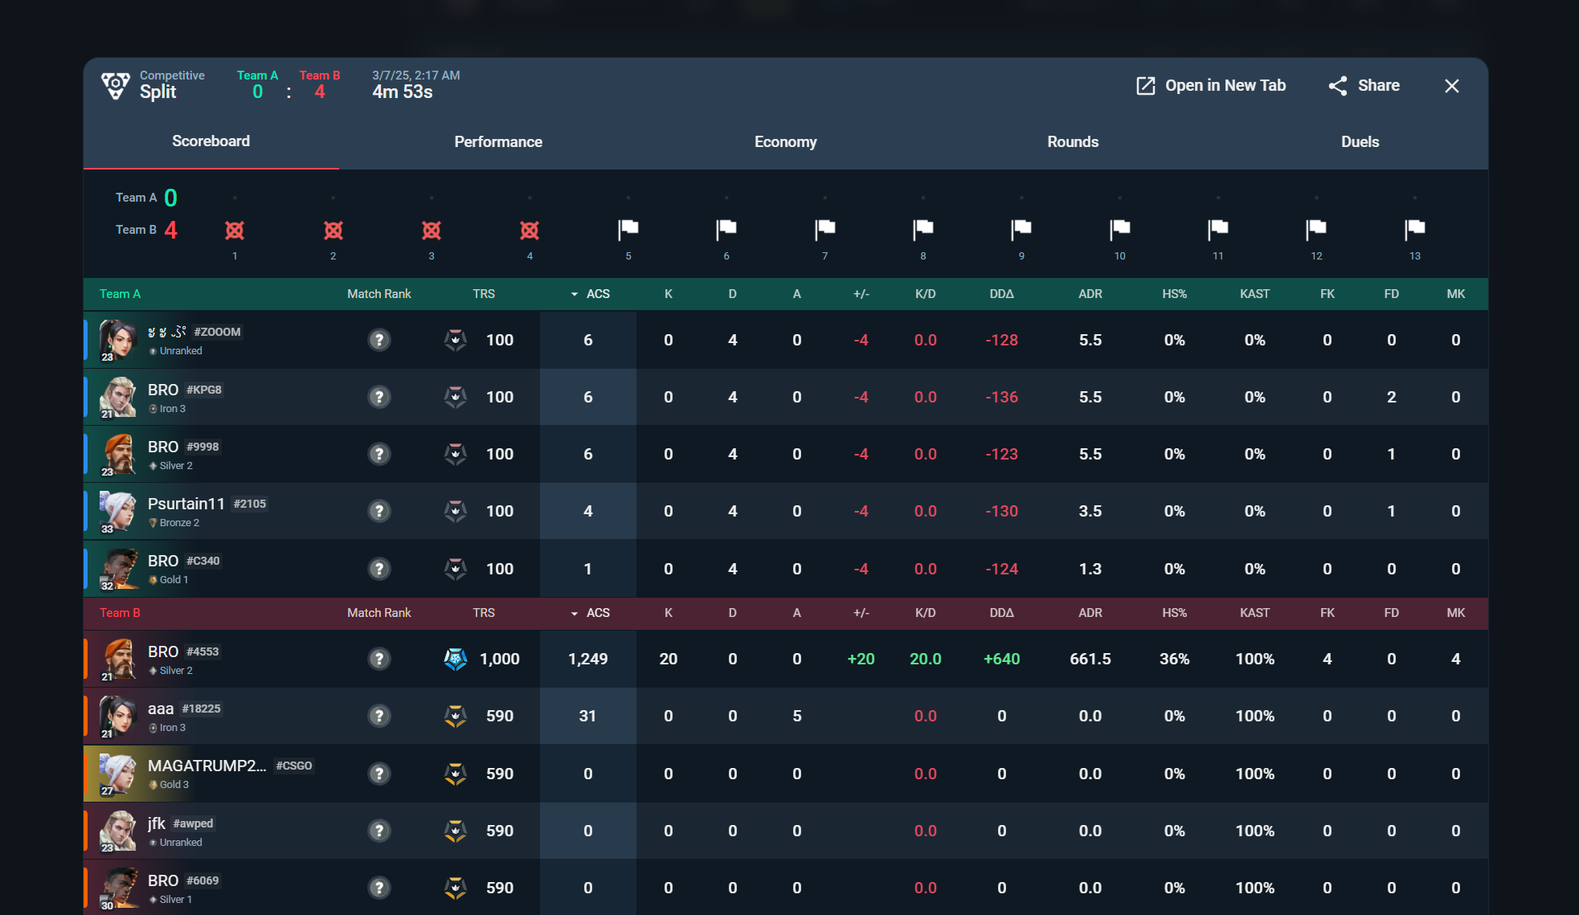
Task: Close the match details panel
Action: [x=1451, y=86]
